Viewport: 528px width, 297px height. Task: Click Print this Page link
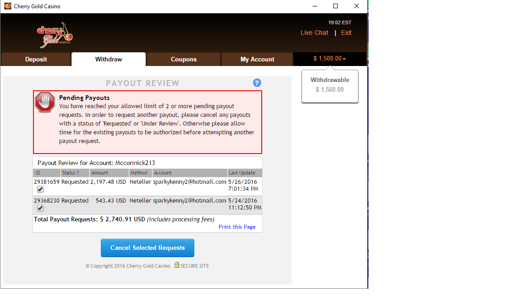(237, 227)
